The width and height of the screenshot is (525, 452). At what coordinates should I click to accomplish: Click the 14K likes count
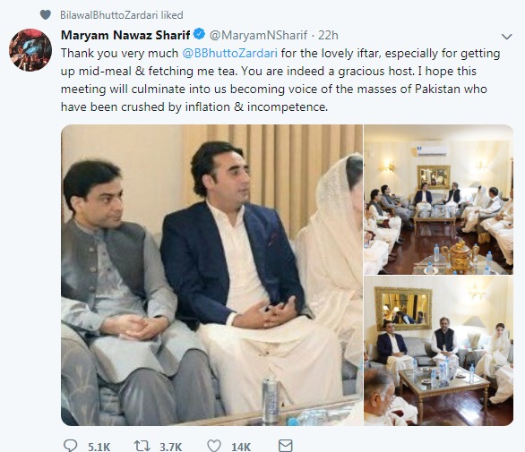pos(241,447)
